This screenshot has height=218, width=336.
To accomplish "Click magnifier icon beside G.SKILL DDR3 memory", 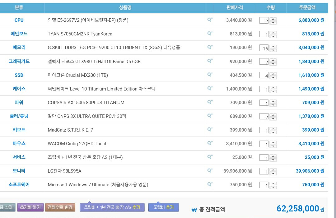I will pyautogui.click(x=210, y=47).
